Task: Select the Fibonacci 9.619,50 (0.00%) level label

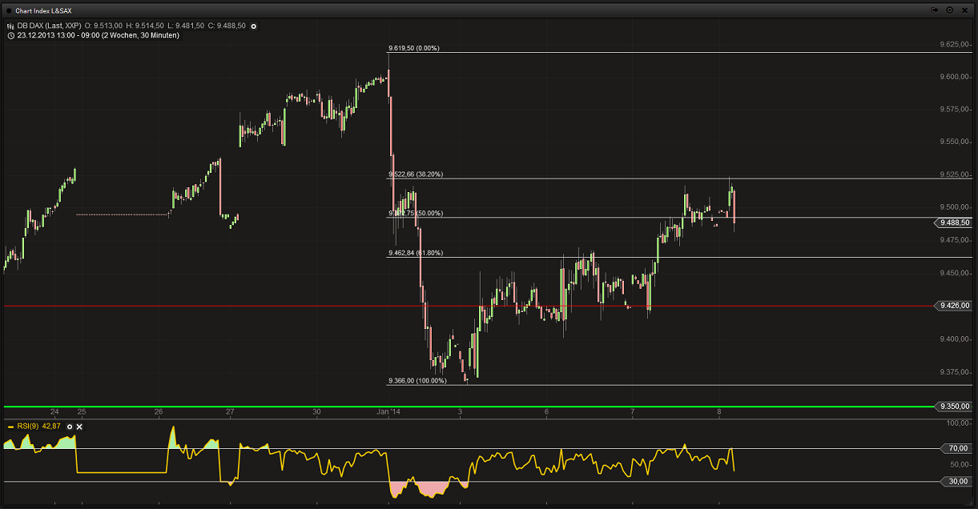Action: click(413, 48)
